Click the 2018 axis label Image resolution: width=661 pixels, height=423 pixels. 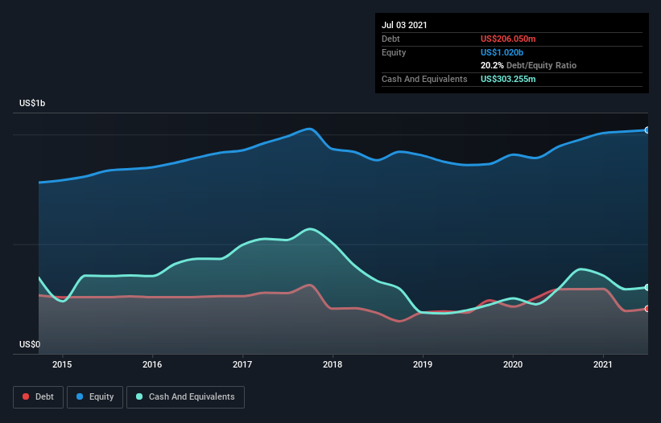(x=333, y=364)
